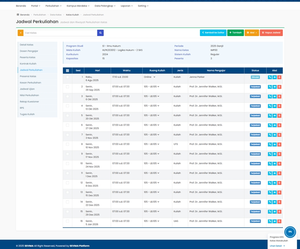Click the orange back arrow beside search

20,33
